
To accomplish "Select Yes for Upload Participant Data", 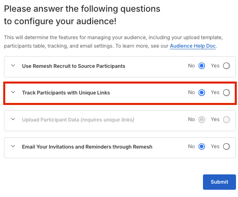I will pos(226,119).
